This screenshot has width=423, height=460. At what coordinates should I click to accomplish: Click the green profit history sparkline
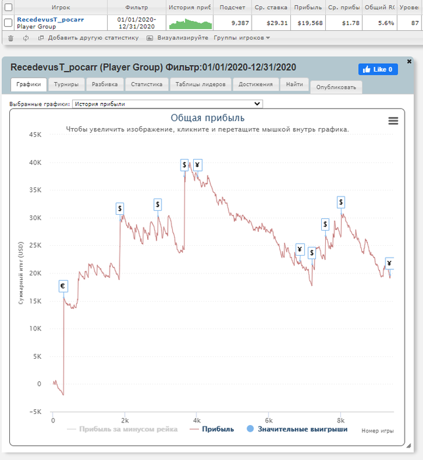190,24
